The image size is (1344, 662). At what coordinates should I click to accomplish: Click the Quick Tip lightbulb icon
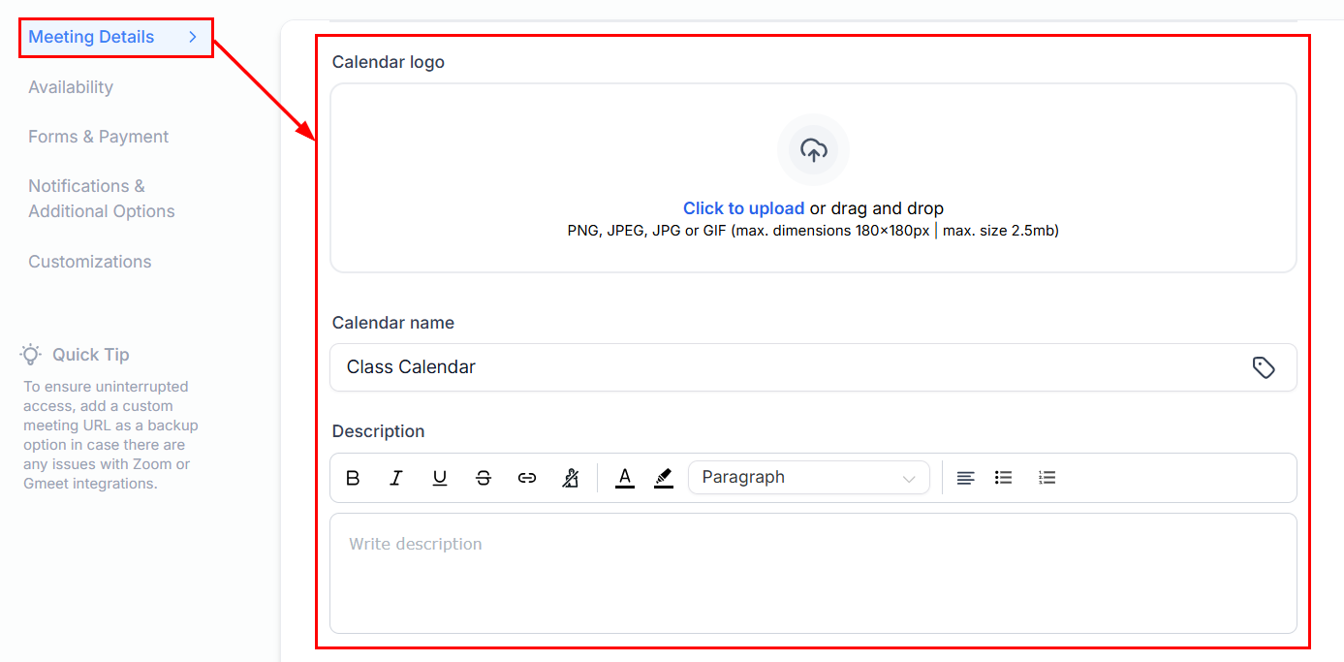point(32,355)
